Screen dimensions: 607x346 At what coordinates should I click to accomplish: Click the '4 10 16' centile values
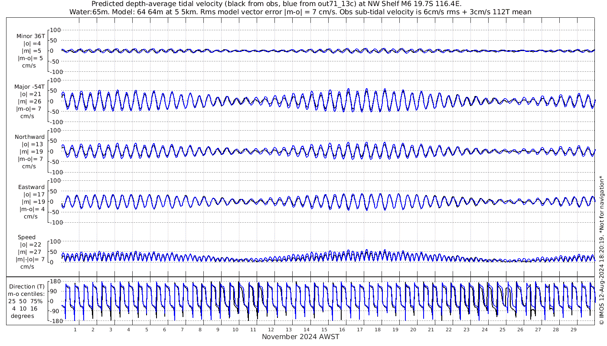coord(25,308)
